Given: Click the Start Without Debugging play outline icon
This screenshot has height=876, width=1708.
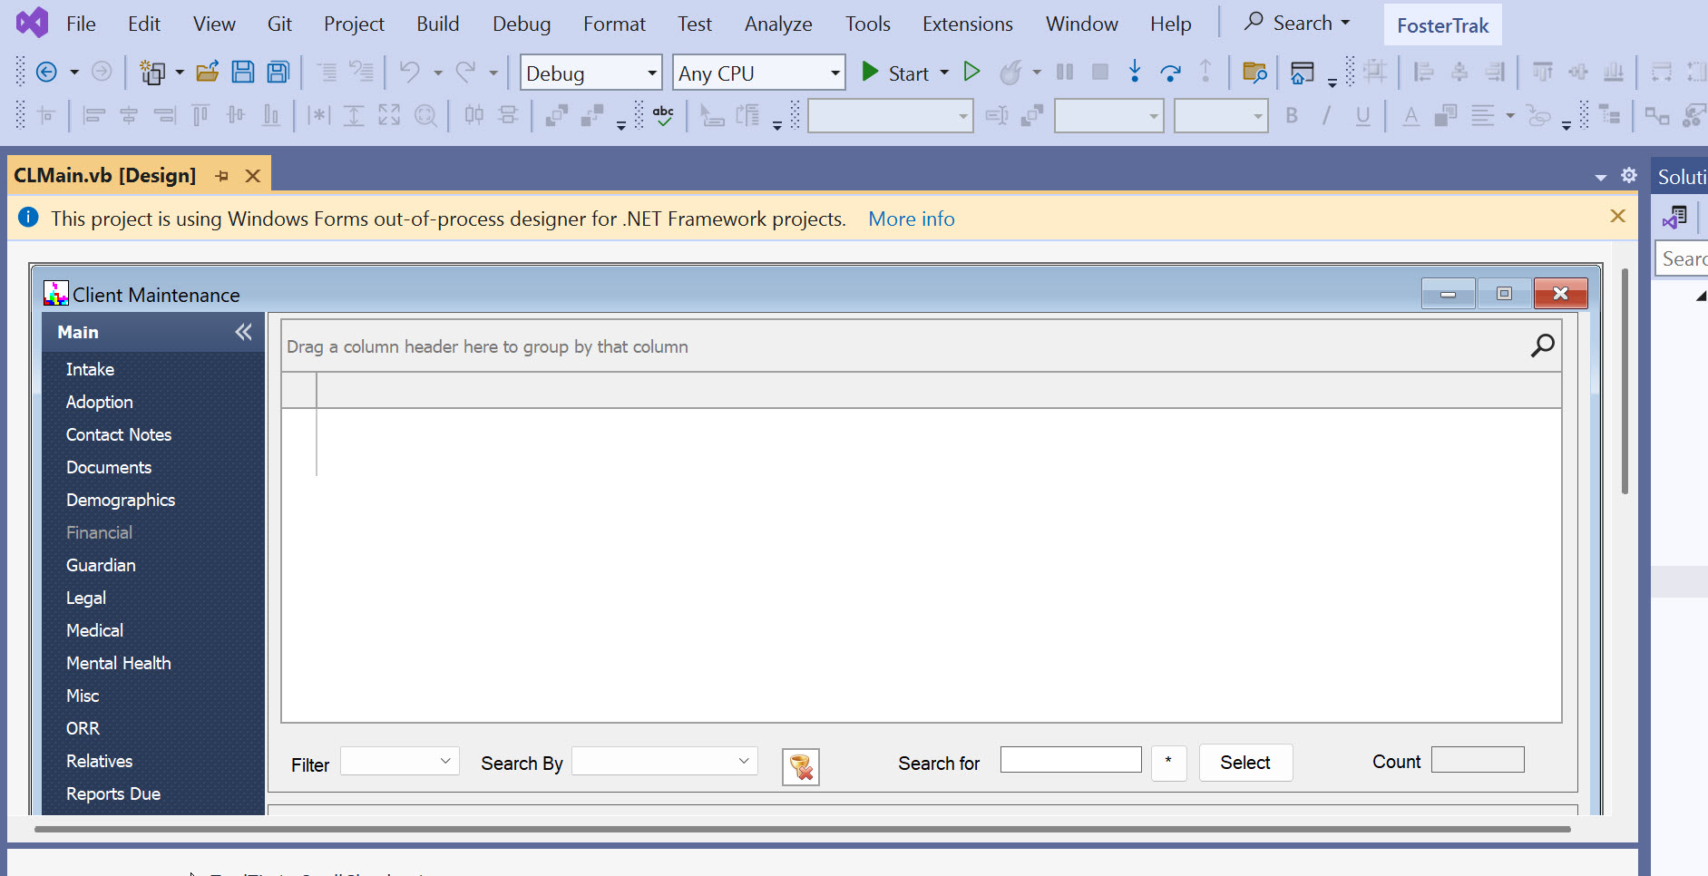Looking at the screenshot, I should click(x=971, y=72).
